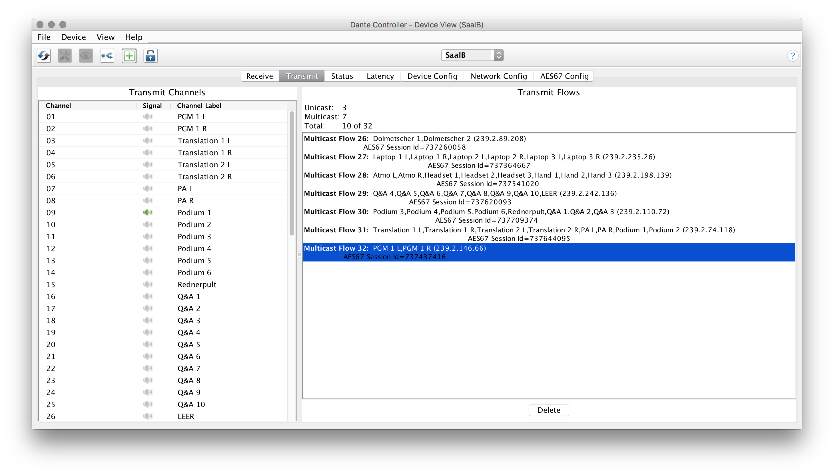Viewport: 834px width, 475px height.
Task: Open the View menu
Action: (x=105, y=37)
